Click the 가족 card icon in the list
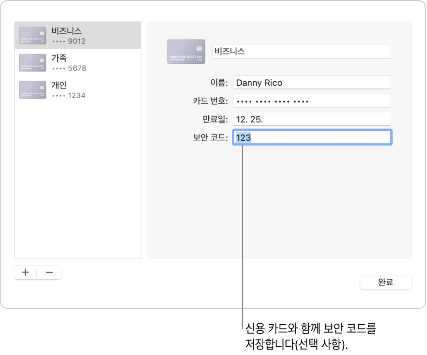Viewport: 427px width, 355px height. (x=33, y=63)
